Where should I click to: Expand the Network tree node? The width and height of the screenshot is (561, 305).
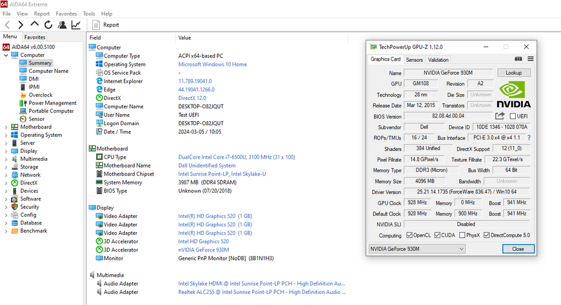pos(6,175)
